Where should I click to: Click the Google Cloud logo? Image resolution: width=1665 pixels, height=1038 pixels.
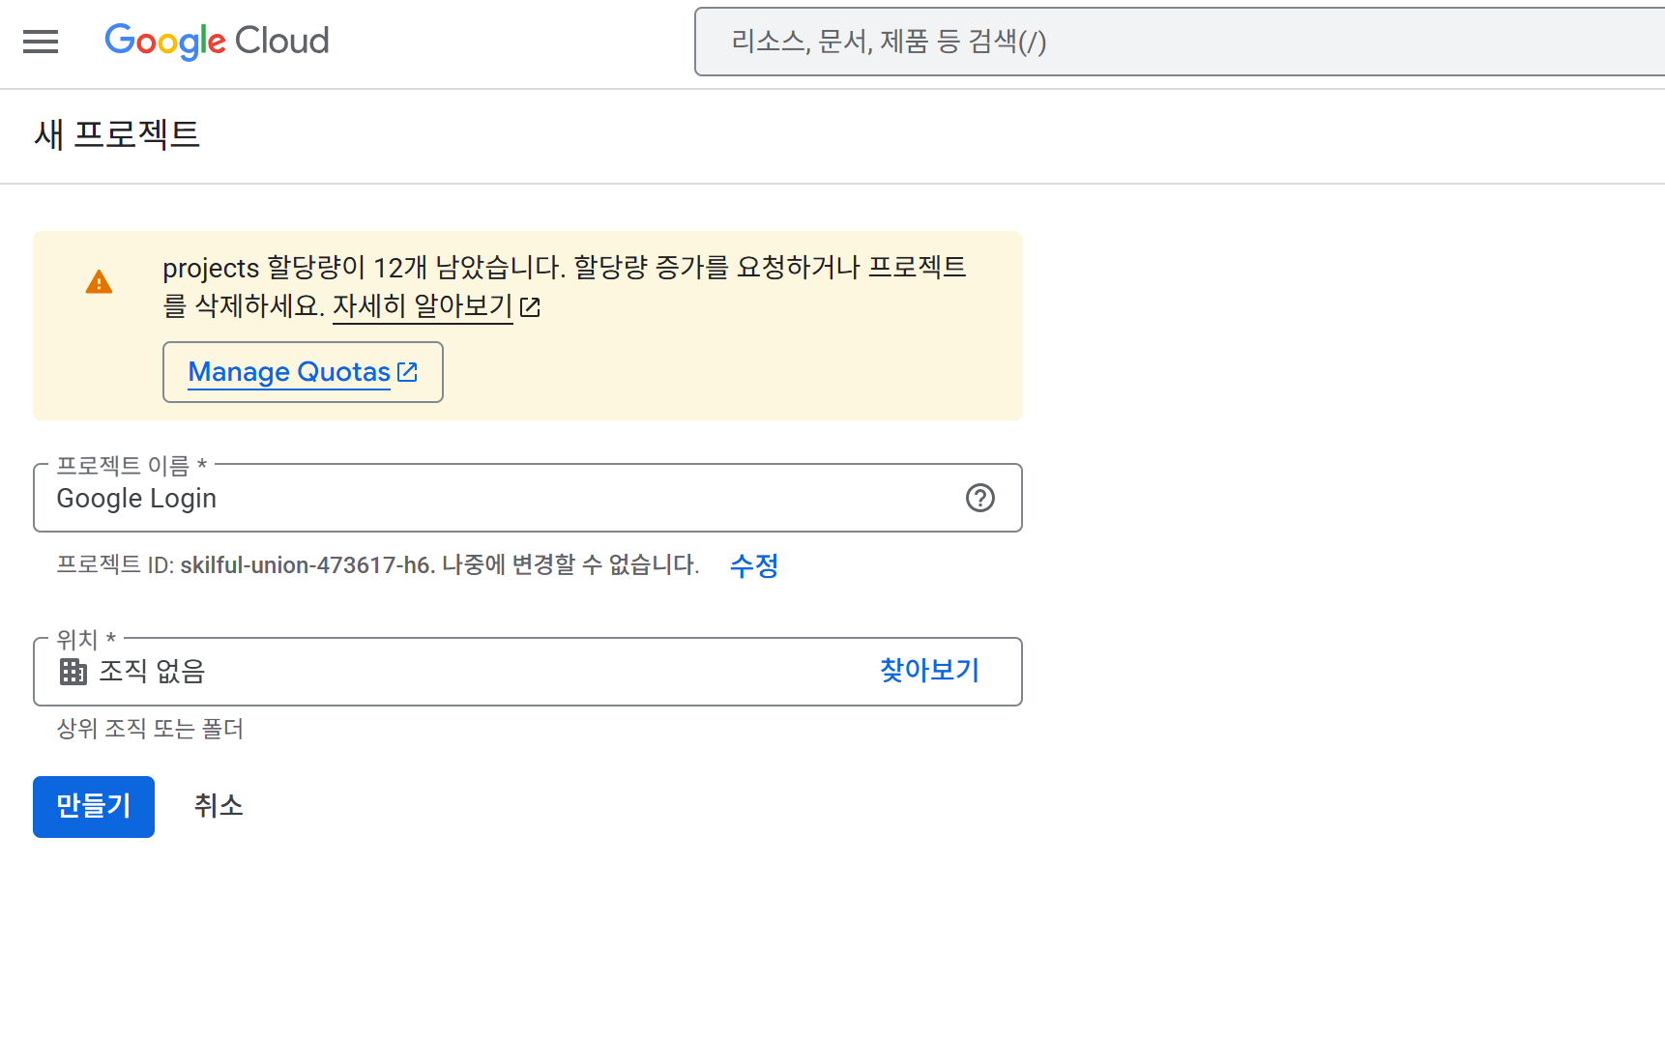(x=216, y=42)
